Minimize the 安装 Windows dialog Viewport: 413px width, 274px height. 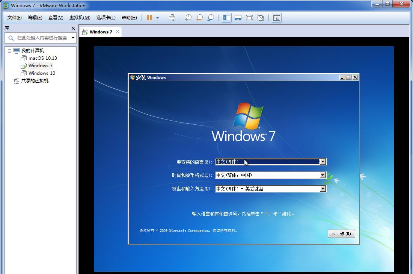[x=342, y=77]
